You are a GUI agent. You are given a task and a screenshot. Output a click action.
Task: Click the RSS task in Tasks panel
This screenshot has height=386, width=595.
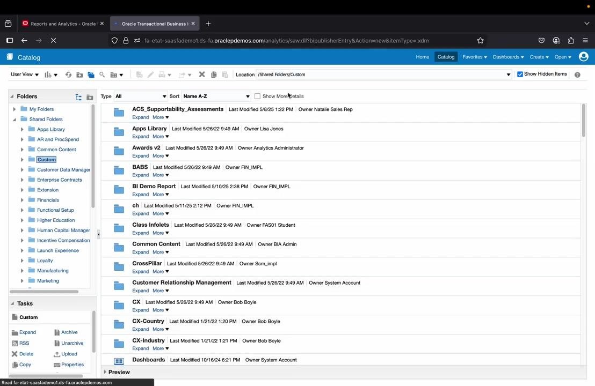coord(20,343)
